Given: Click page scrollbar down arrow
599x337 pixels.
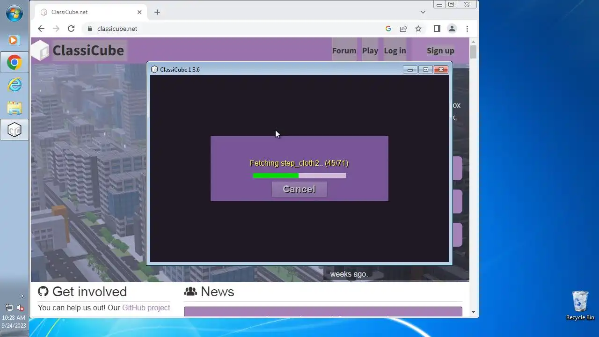Looking at the screenshot, I should point(473,312).
